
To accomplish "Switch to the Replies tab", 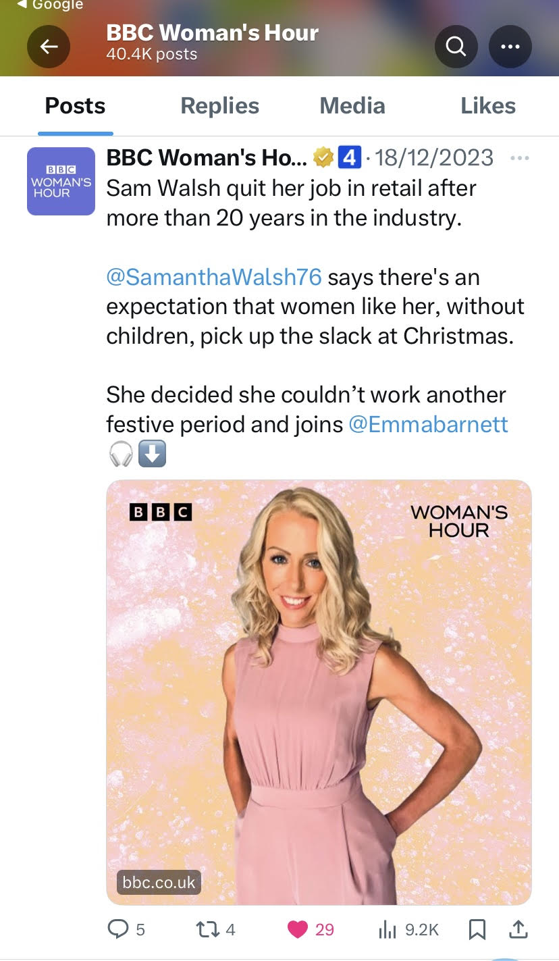I will pos(219,106).
